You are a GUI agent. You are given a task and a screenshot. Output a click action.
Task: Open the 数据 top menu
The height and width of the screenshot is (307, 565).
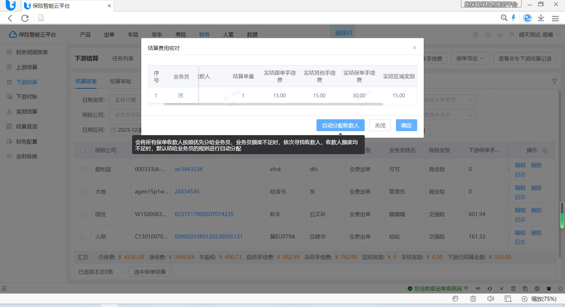[252, 35]
